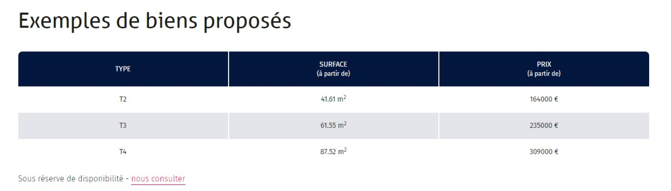Click the 'nous consulter' link
The width and height of the screenshot is (671, 191).
tap(158, 178)
